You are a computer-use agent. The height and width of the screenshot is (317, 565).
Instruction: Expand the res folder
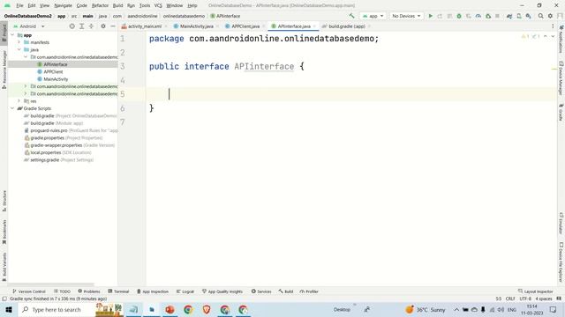[19, 101]
